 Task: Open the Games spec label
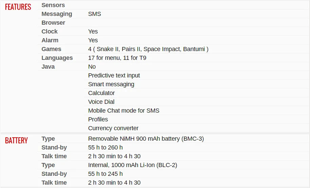coord(51,49)
